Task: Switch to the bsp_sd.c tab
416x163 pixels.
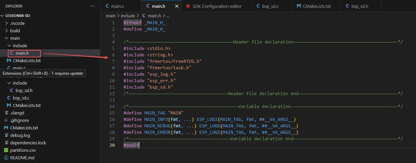Action: [270, 6]
